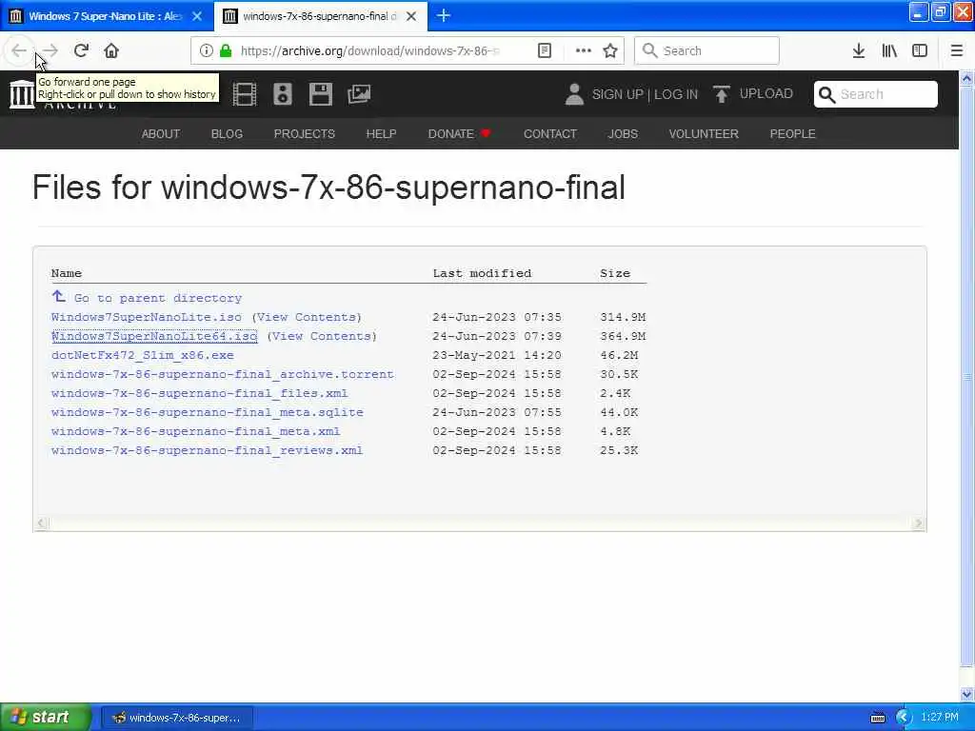Toggle Reader View icon in address bar
The image size is (975, 731).
click(x=544, y=51)
